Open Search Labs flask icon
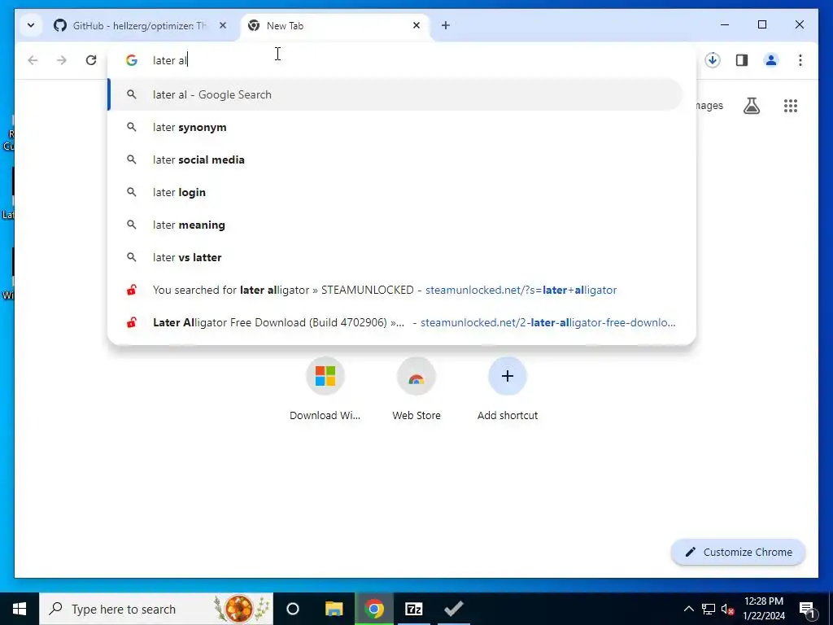 pos(751,106)
